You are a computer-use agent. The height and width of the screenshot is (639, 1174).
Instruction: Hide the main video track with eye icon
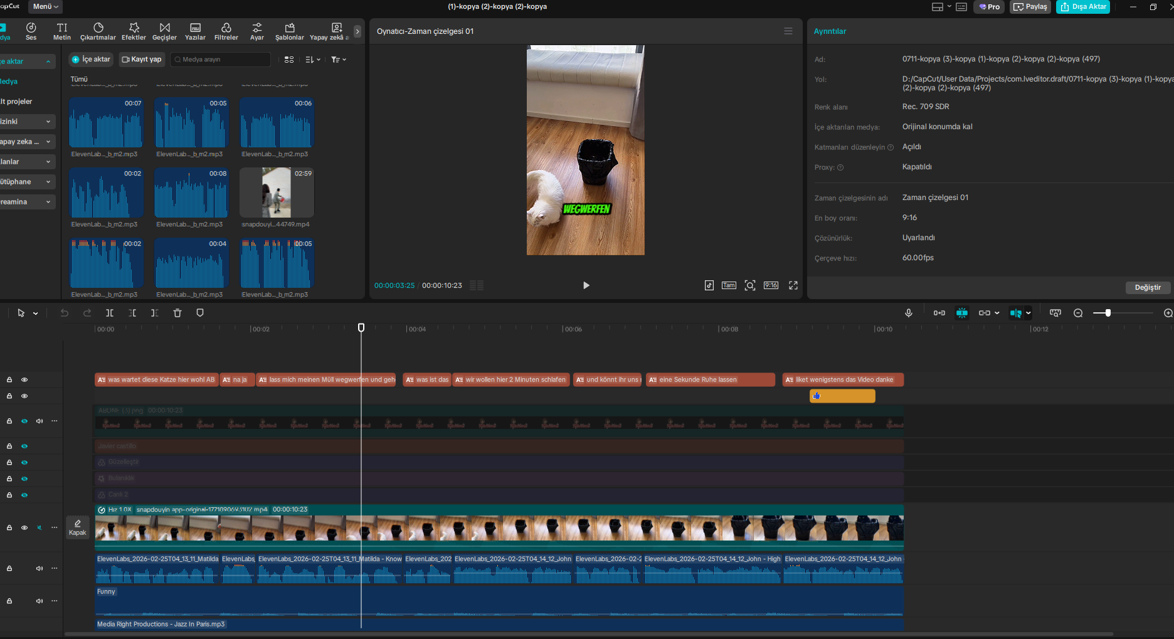tap(24, 528)
